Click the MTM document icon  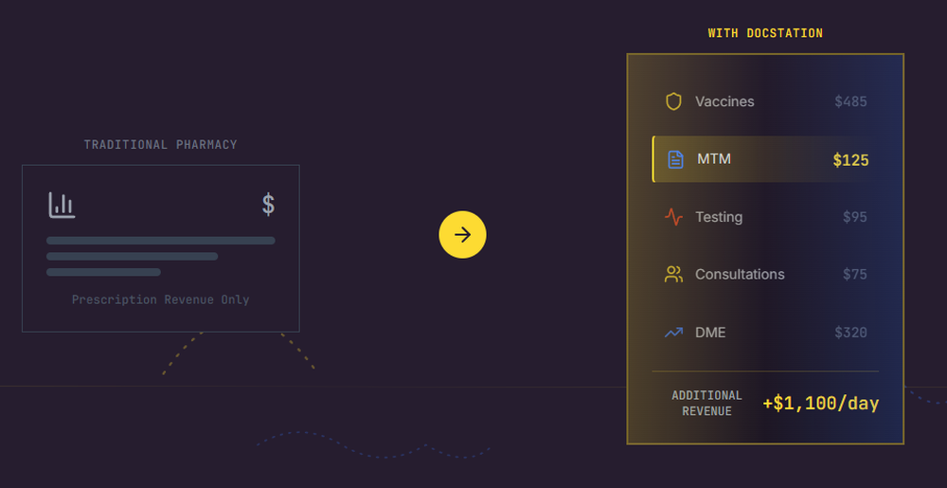click(675, 159)
